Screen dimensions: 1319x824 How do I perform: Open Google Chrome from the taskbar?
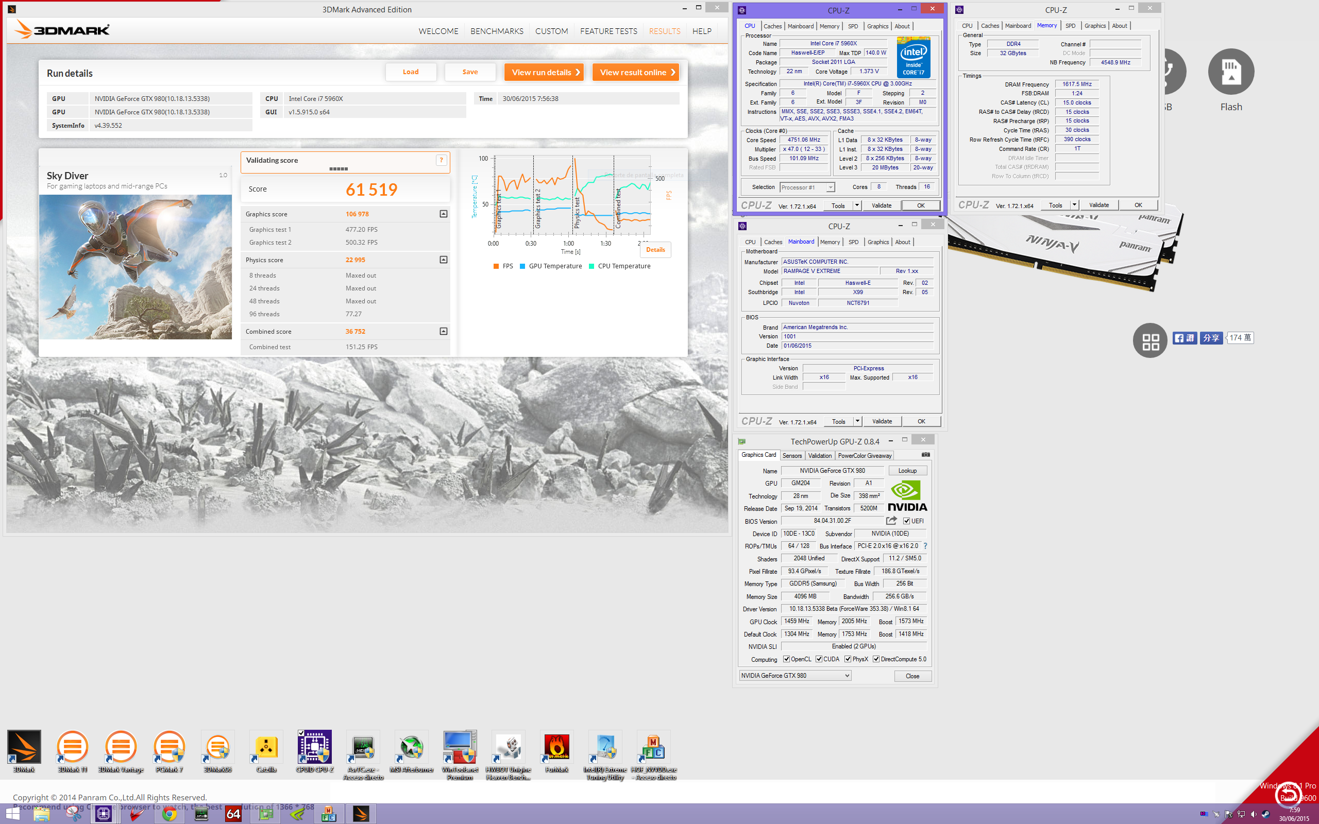pyautogui.click(x=170, y=814)
